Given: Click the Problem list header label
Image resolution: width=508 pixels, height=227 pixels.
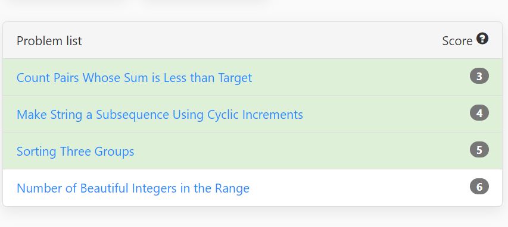Looking at the screenshot, I should [49, 41].
